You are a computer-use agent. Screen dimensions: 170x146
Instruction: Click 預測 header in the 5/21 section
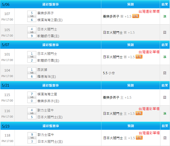(x=130, y=85)
